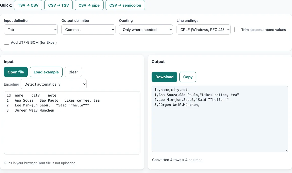Image resolution: width=292 pixels, height=173 pixels.
Task: Click the input row starting '2 Lee Min-jun'
Action: 48,105
